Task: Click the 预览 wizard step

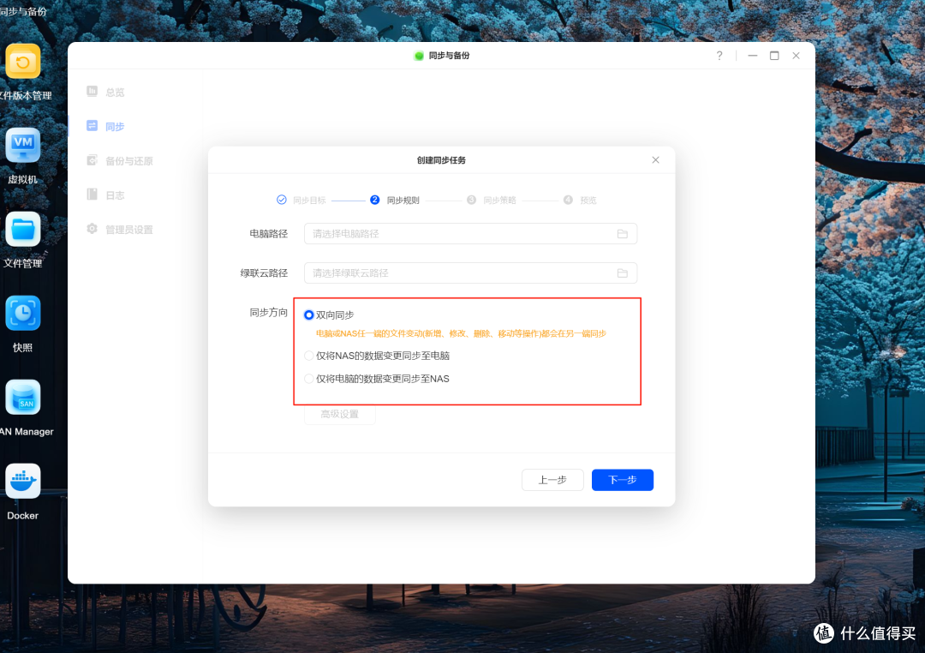Action: (x=580, y=201)
